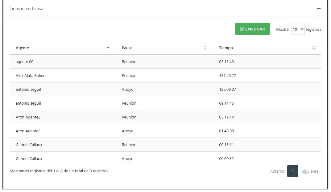Screen dimensions: 331x192
Task: Click the time value 01:48:08
Action: 226,131
